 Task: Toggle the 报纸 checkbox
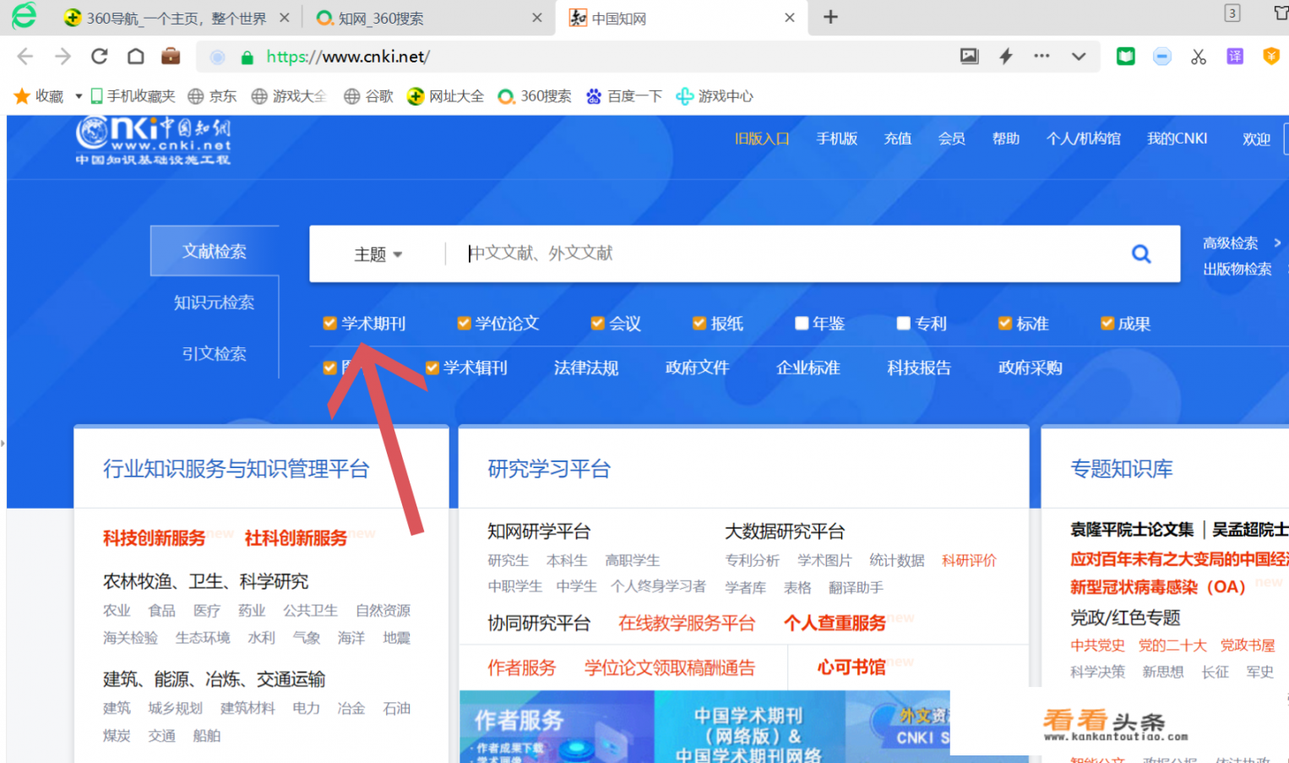point(699,323)
